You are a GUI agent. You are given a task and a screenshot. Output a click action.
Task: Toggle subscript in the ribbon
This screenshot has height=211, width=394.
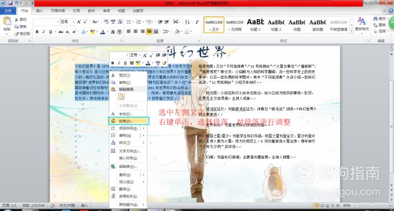point(67,32)
